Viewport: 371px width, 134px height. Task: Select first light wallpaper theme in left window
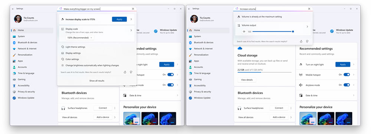tap(132, 118)
